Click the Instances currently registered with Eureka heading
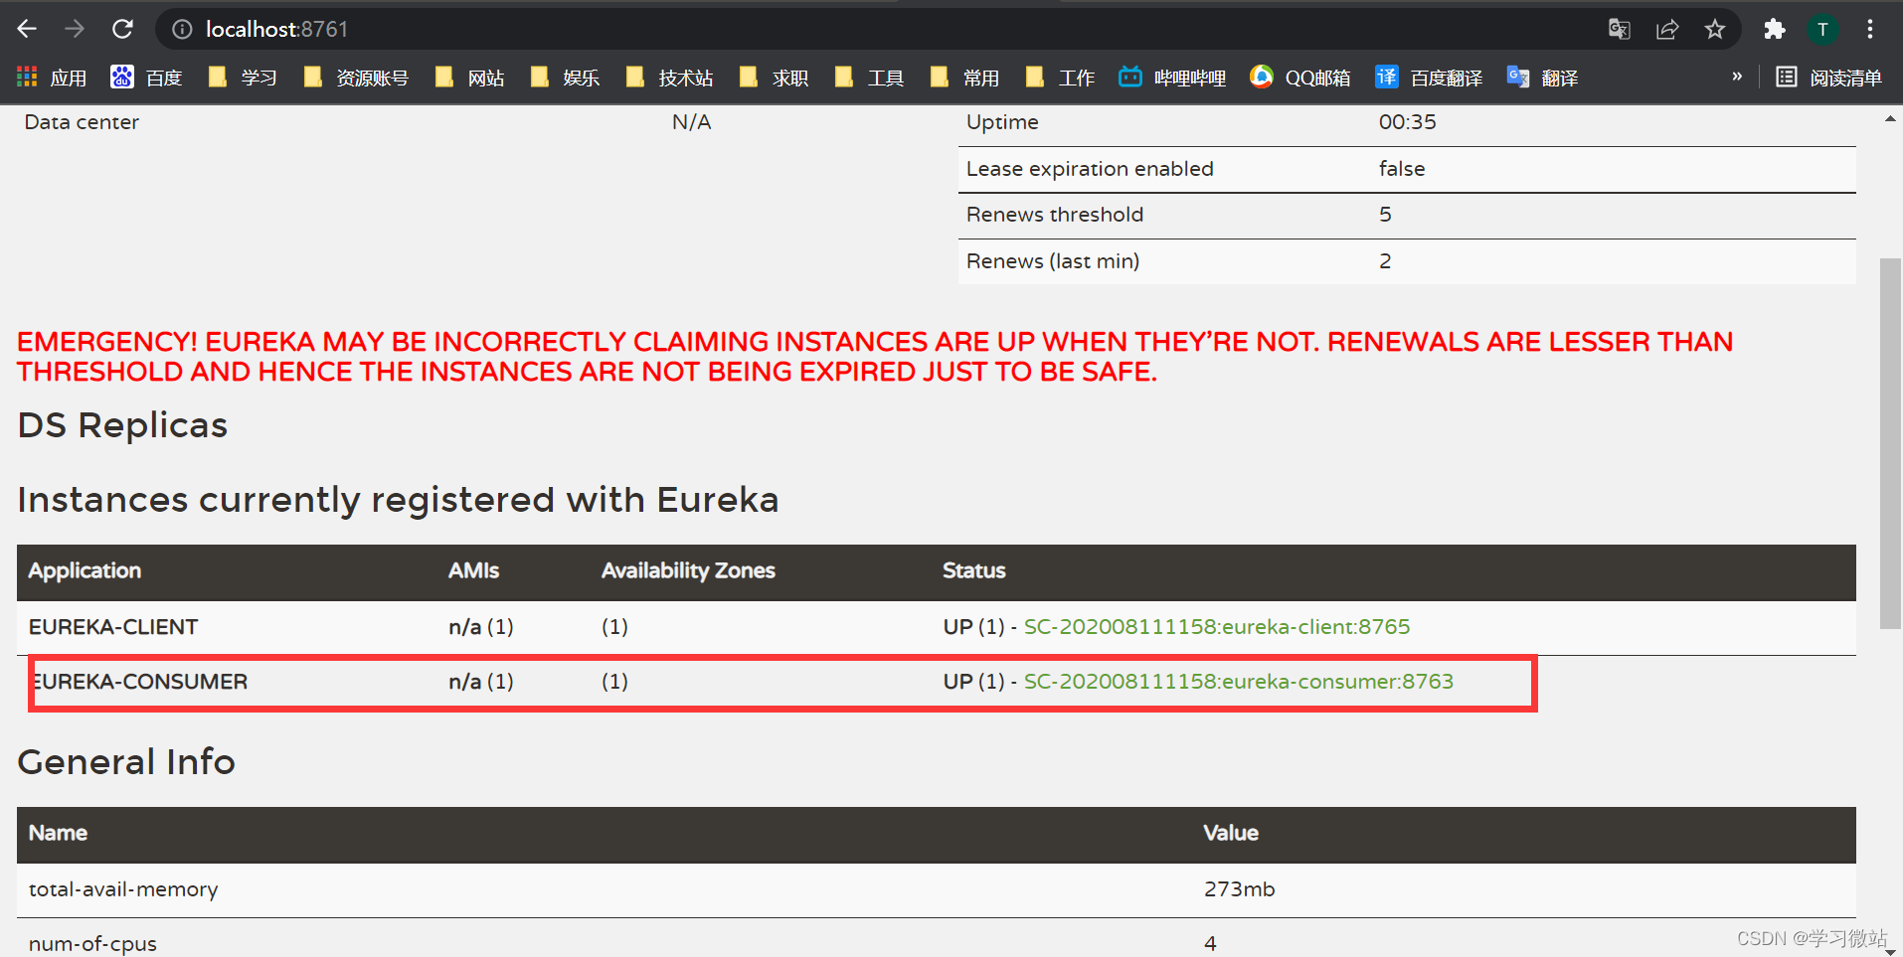The image size is (1903, 957). [x=398, y=500]
